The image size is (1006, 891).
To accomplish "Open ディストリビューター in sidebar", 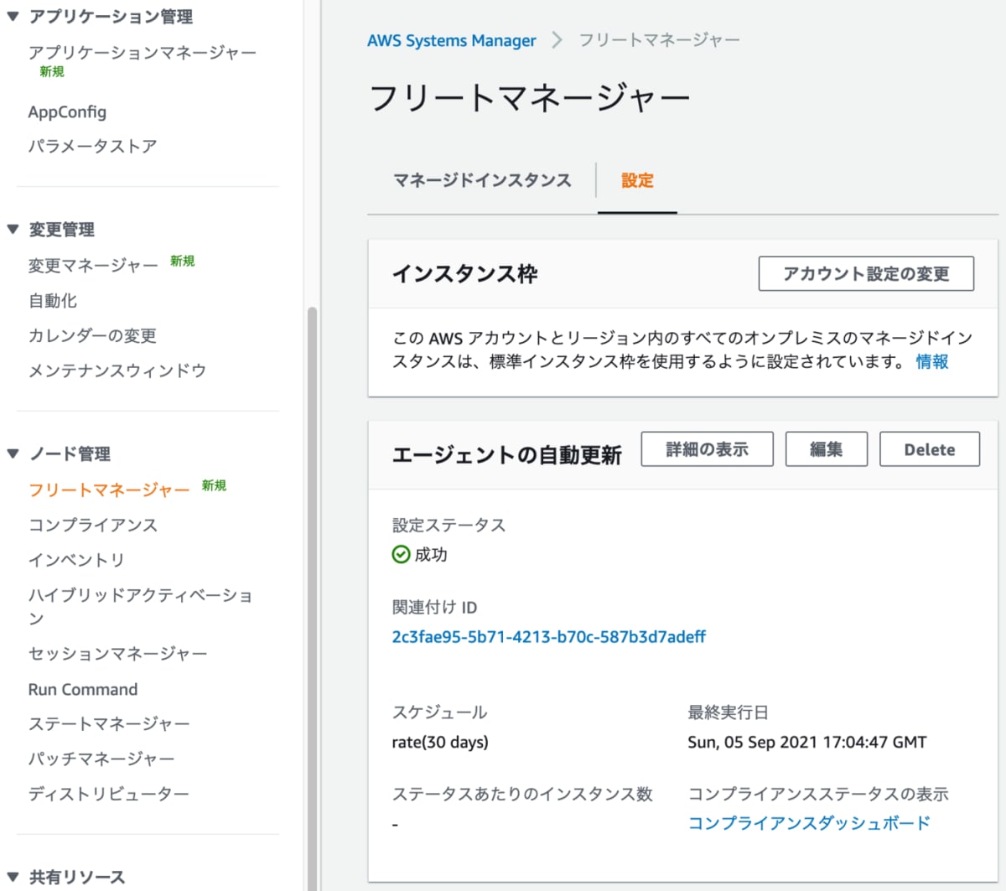I will (x=109, y=794).
